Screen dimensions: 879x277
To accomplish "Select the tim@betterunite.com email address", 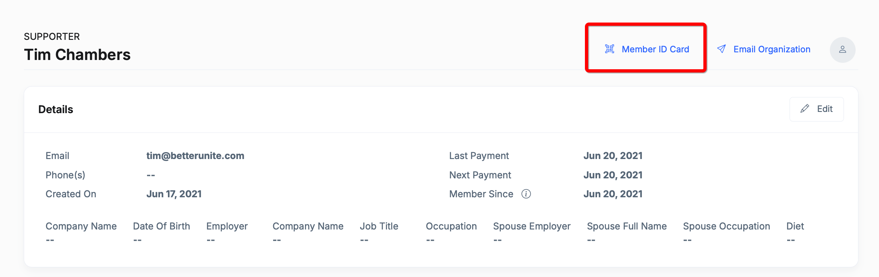I will click(195, 156).
